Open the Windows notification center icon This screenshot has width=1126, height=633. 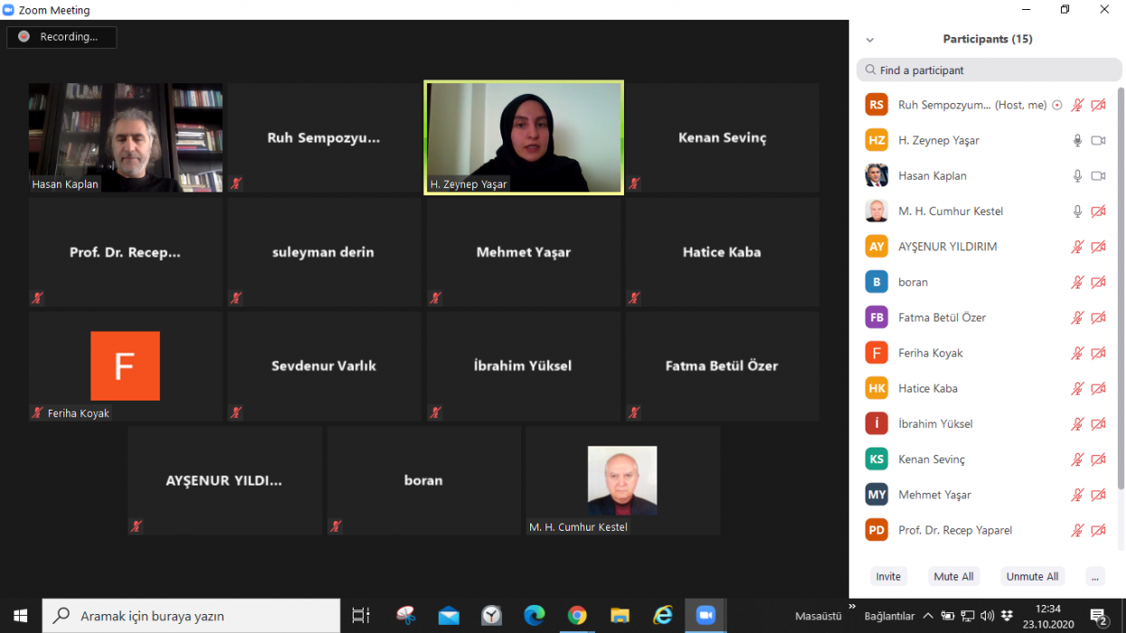(1099, 616)
